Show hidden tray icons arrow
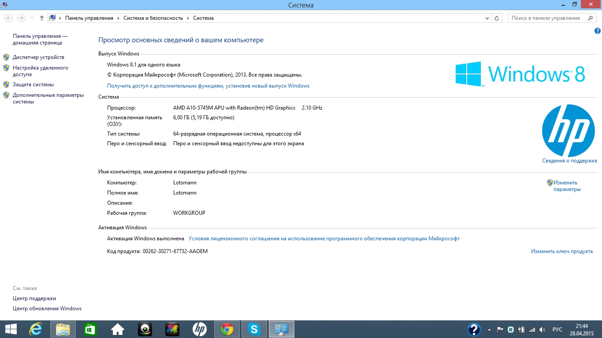This screenshot has height=338, width=602. [x=490, y=329]
